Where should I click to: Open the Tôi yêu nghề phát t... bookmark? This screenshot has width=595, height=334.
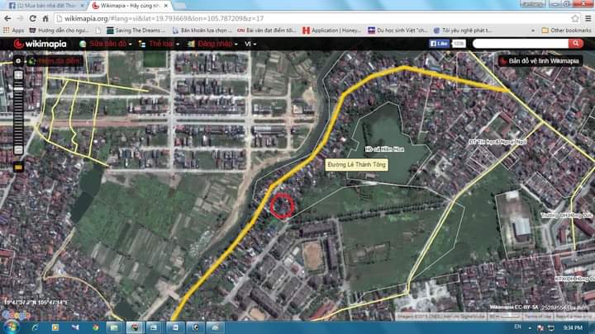[462, 31]
